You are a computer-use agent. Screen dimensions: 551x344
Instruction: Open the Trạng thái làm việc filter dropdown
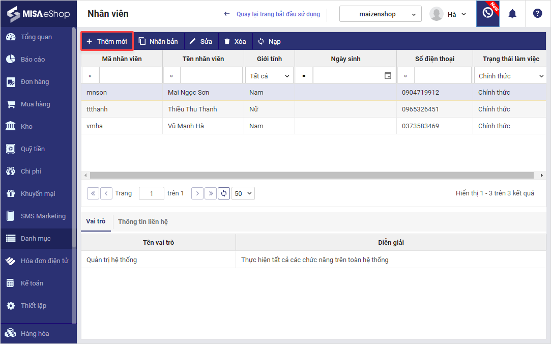point(510,76)
